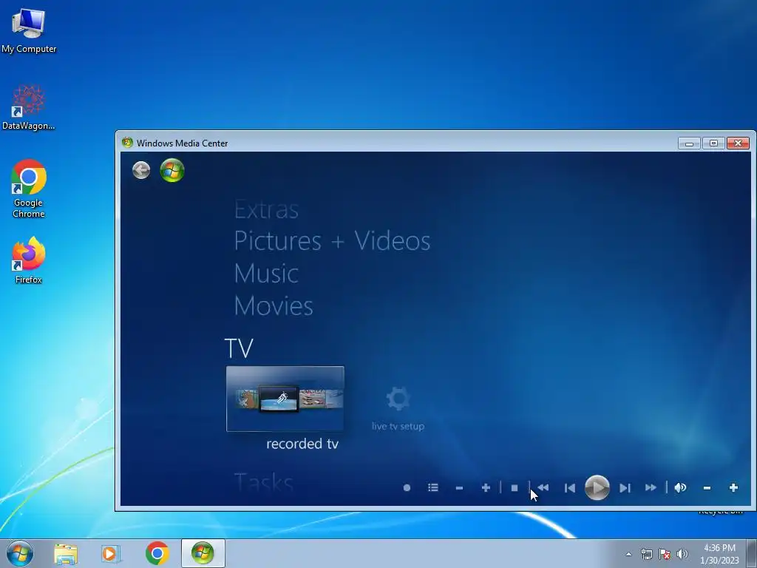Select the Music menu category
Viewport: 757px width, 568px height.
[266, 274]
